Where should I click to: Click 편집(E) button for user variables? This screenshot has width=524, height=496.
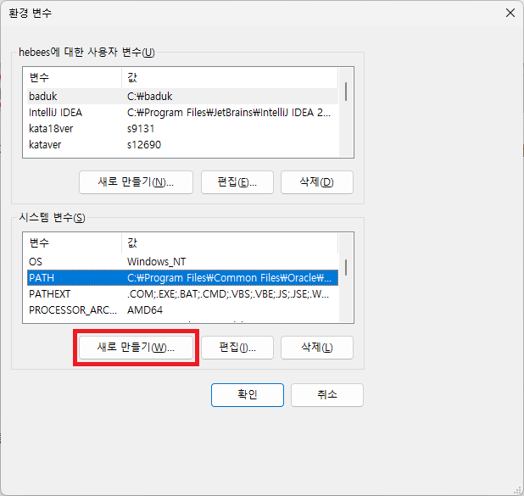[237, 182]
